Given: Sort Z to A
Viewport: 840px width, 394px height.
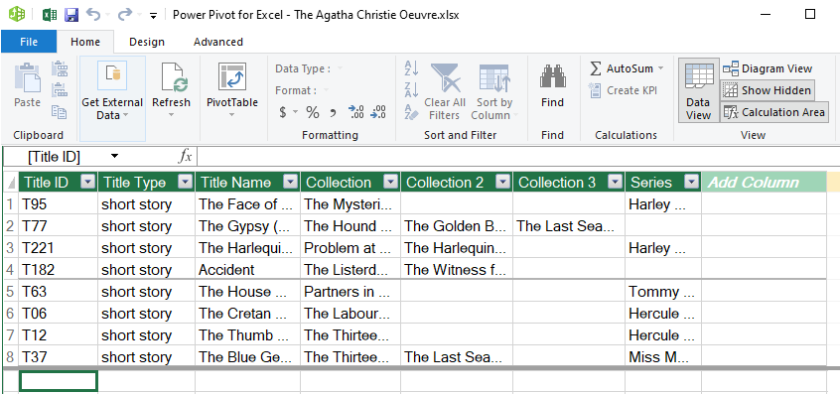Looking at the screenshot, I should [411, 89].
